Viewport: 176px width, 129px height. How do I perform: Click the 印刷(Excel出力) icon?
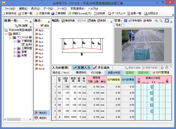pos(70,14)
